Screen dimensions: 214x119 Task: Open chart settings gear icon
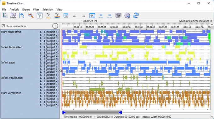click(x=127, y=15)
